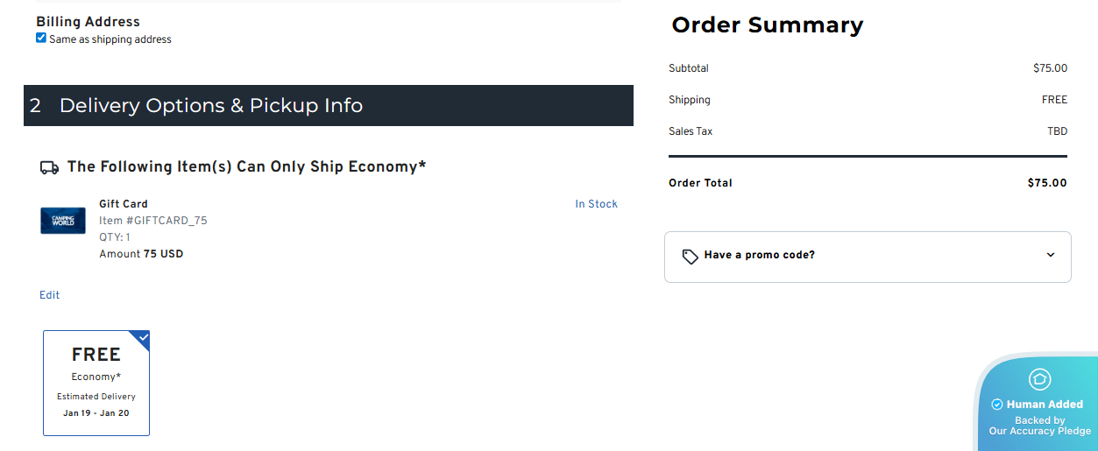Image resolution: width=1098 pixels, height=451 pixels.
Task: Click the In Stock status text
Action: [596, 204]
